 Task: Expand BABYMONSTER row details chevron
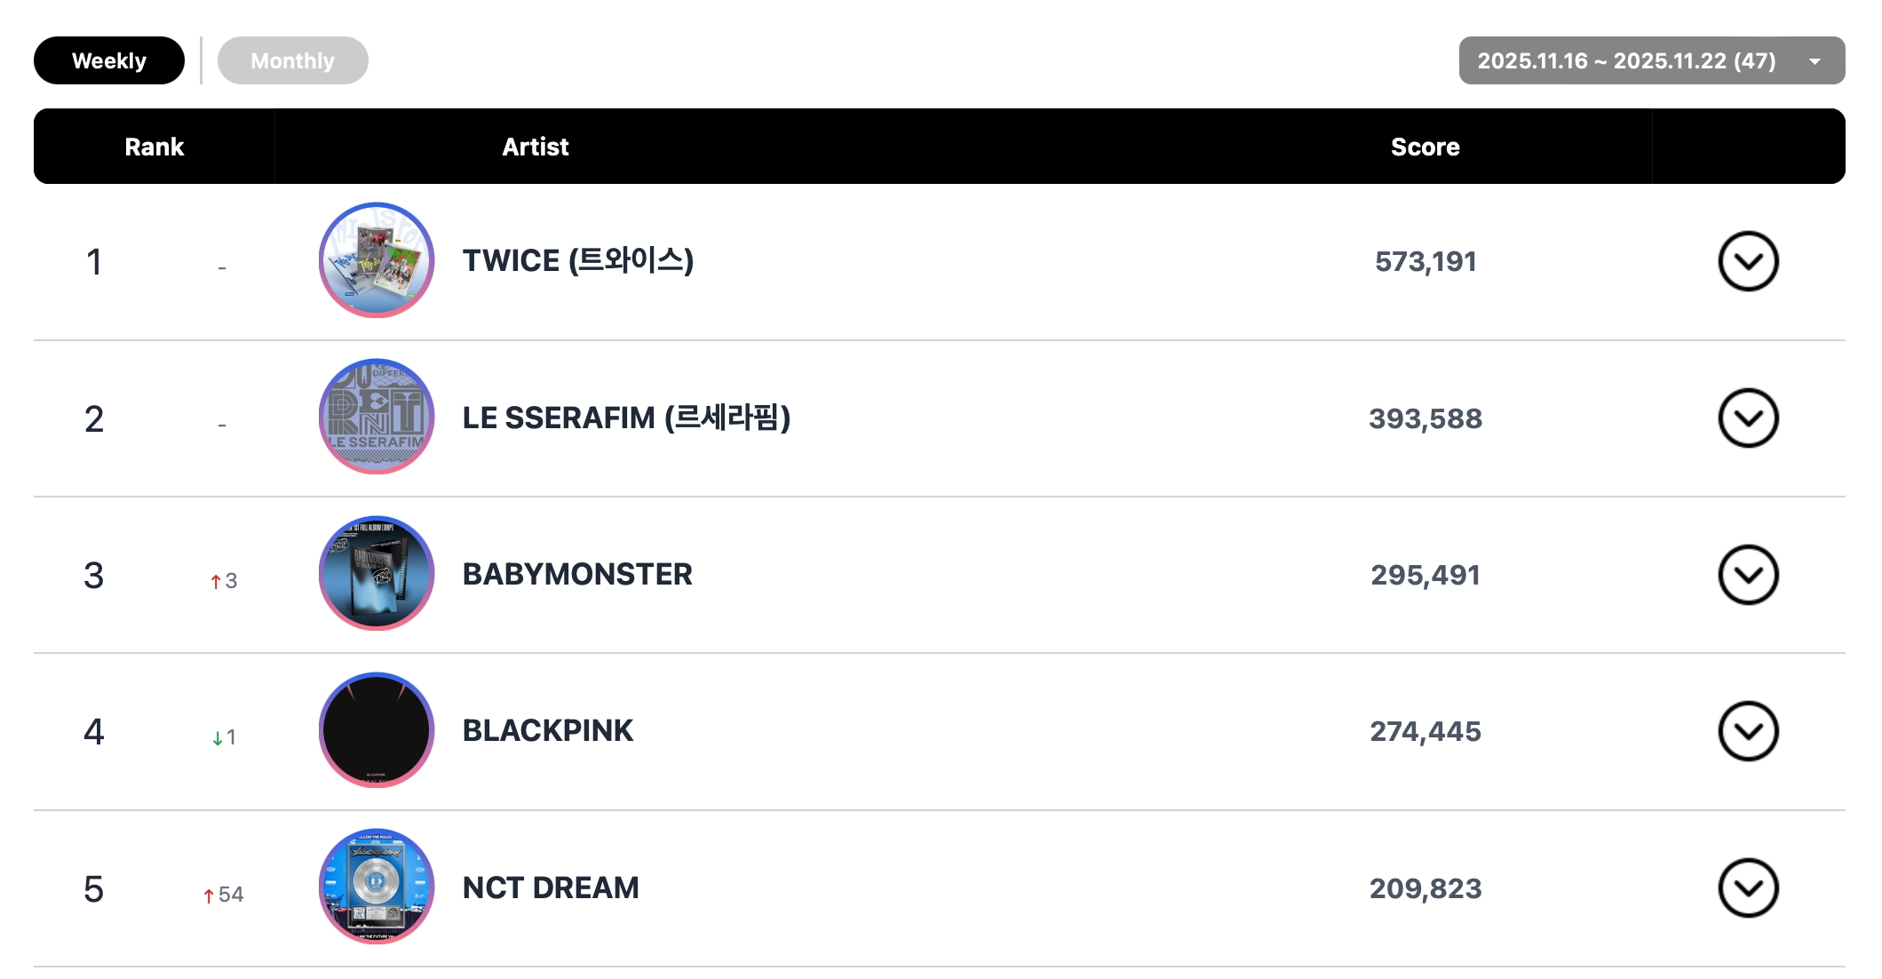pyautogui.click(x=1747, y=575)
